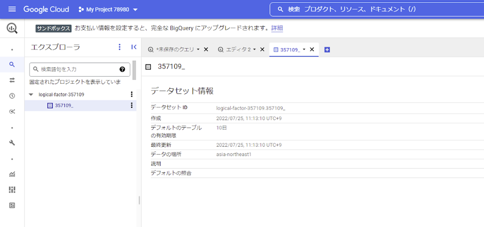484x227 pixels.
Task: Collapse the Explorer panel with arrow icon
Action: point(133,47)
